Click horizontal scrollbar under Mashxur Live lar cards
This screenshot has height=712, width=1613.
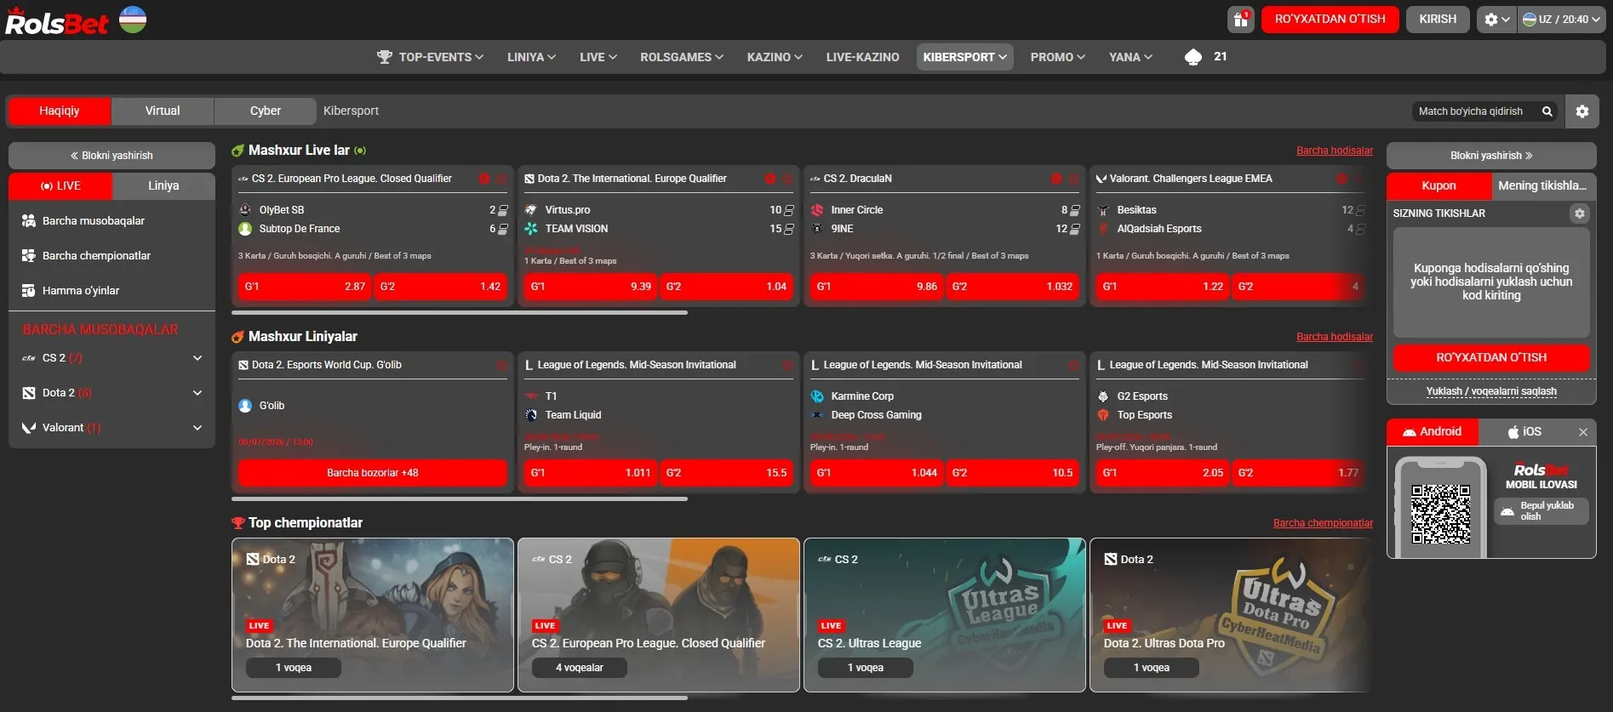(x=460, y=313)
